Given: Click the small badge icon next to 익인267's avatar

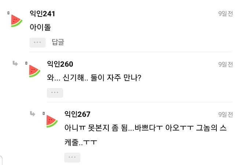Looking at the screenshot, I should (44, 113).
